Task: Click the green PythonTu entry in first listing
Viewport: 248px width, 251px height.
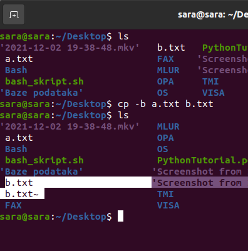Action: [225, 48]
